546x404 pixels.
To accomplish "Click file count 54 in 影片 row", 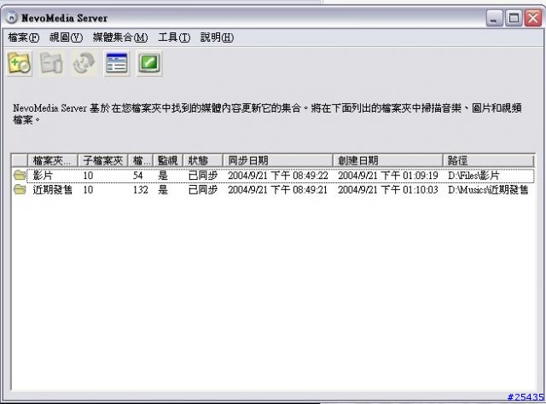I will point(138,176).
